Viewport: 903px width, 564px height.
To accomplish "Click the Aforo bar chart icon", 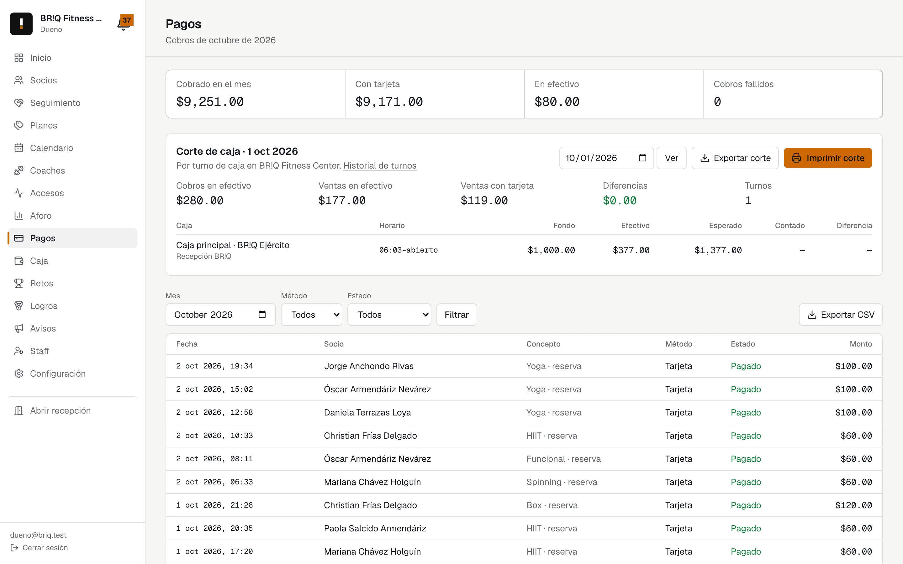I will click(19, 216).
